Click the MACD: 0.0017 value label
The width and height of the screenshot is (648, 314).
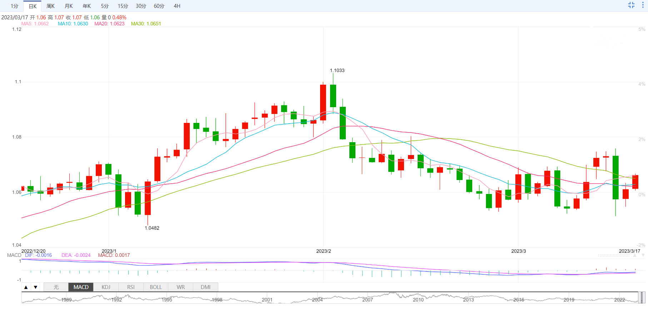point(114,255)
